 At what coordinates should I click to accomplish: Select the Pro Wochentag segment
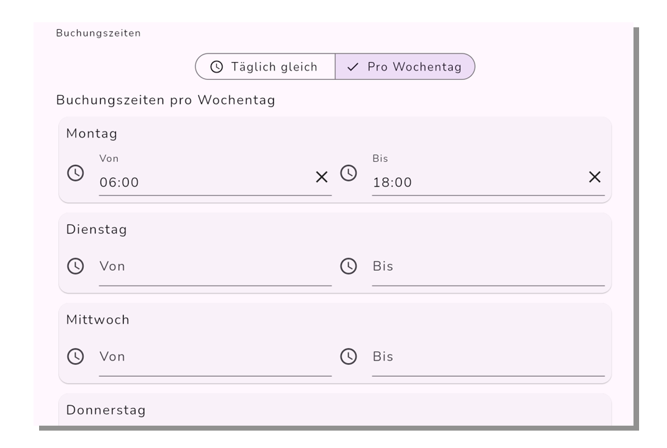(x=405, y=67)
